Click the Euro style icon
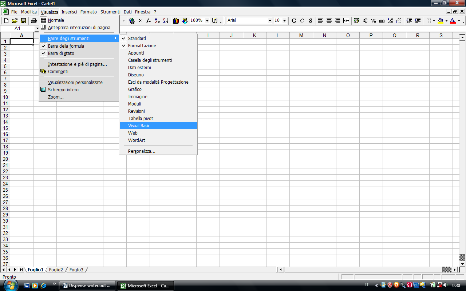The image size is (466, 291). [x=365, y=21]
